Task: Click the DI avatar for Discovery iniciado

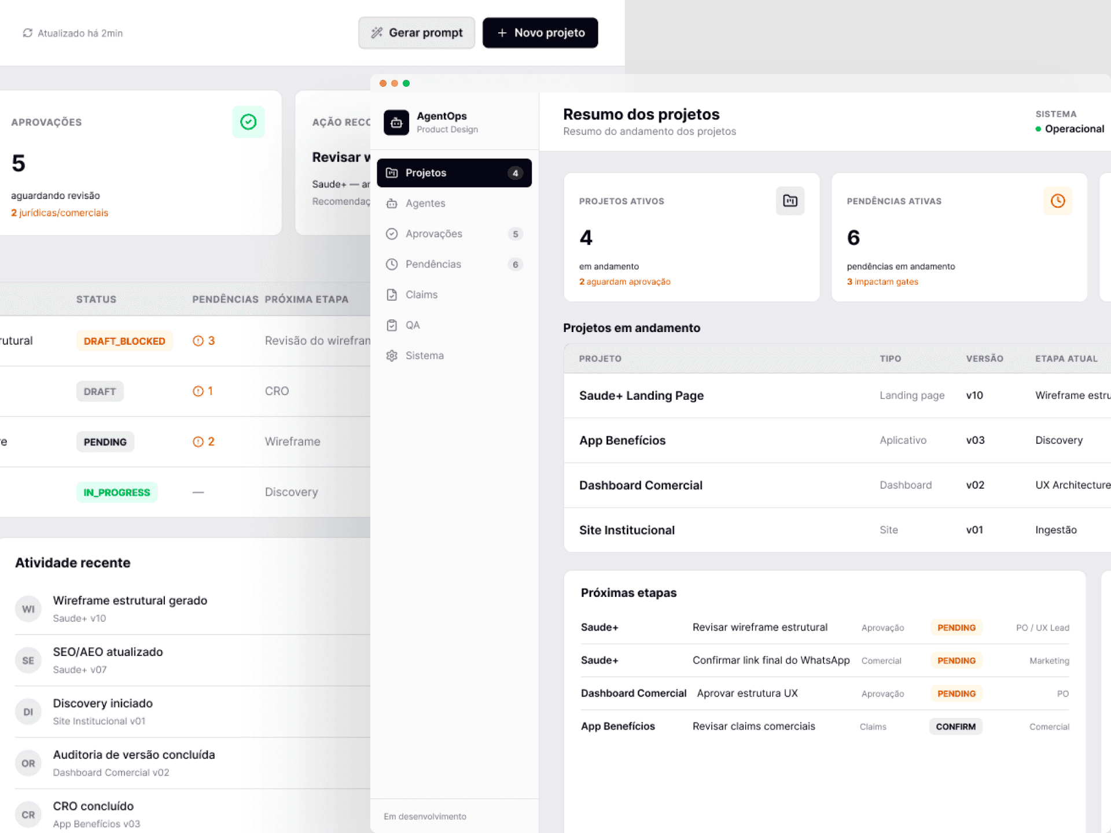Action: (x=28, y=712)
